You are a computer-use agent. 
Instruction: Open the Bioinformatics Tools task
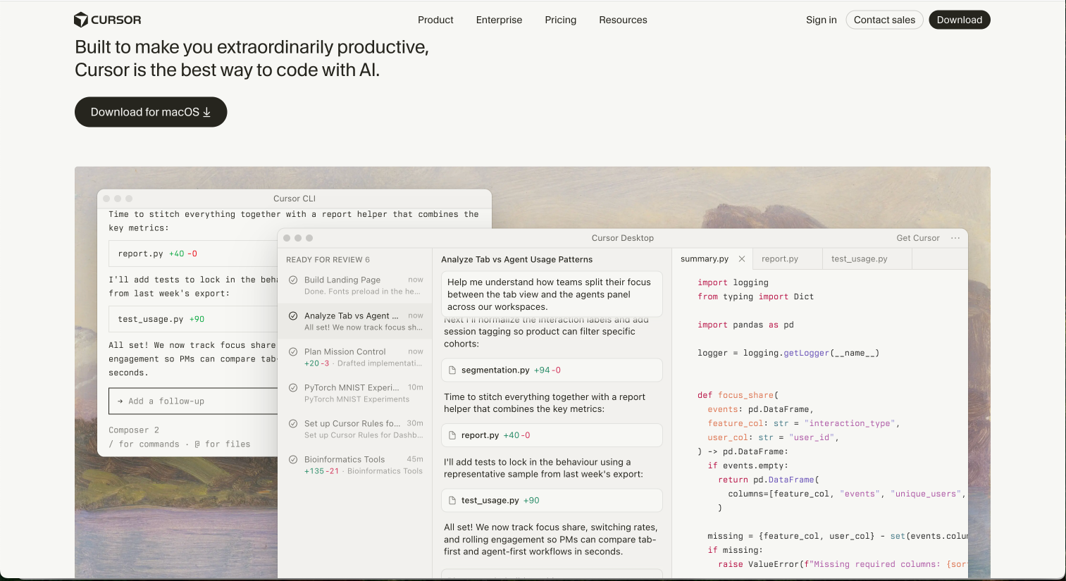(x=355, y=465)
